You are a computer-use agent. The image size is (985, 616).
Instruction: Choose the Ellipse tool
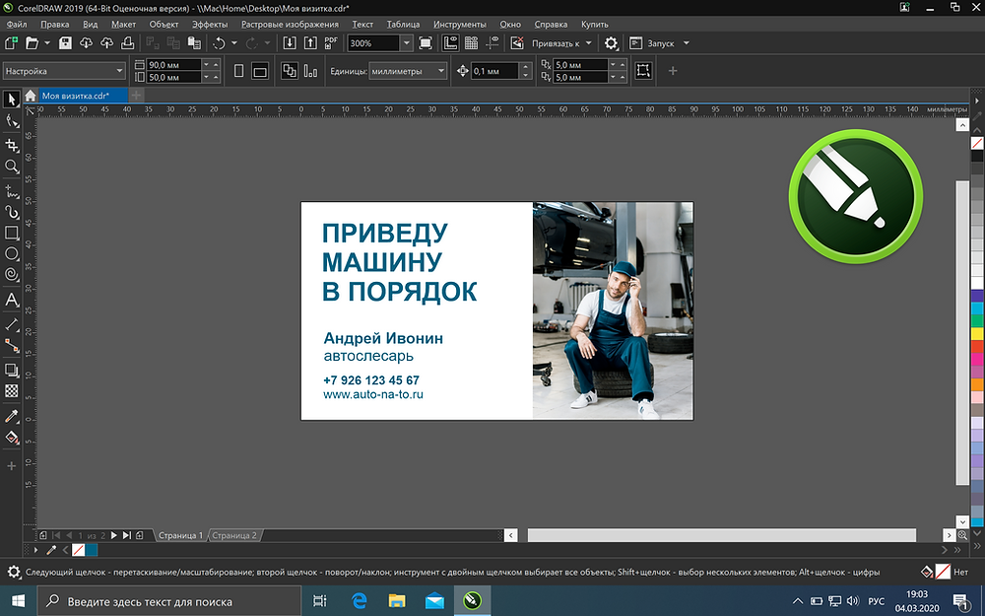12,254
